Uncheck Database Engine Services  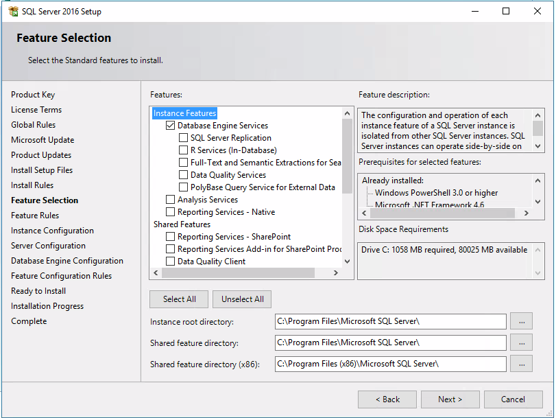point(171,126)
